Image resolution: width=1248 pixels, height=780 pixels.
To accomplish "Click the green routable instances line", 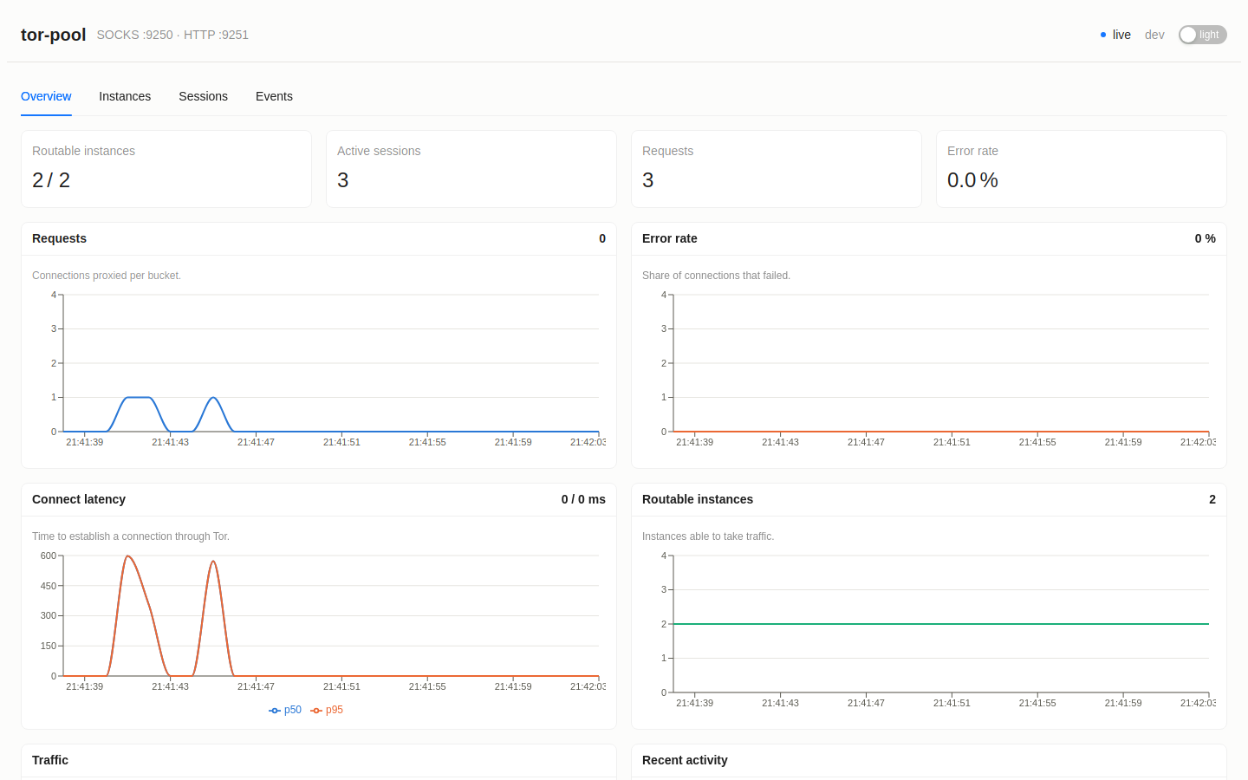I will (941, 624).
